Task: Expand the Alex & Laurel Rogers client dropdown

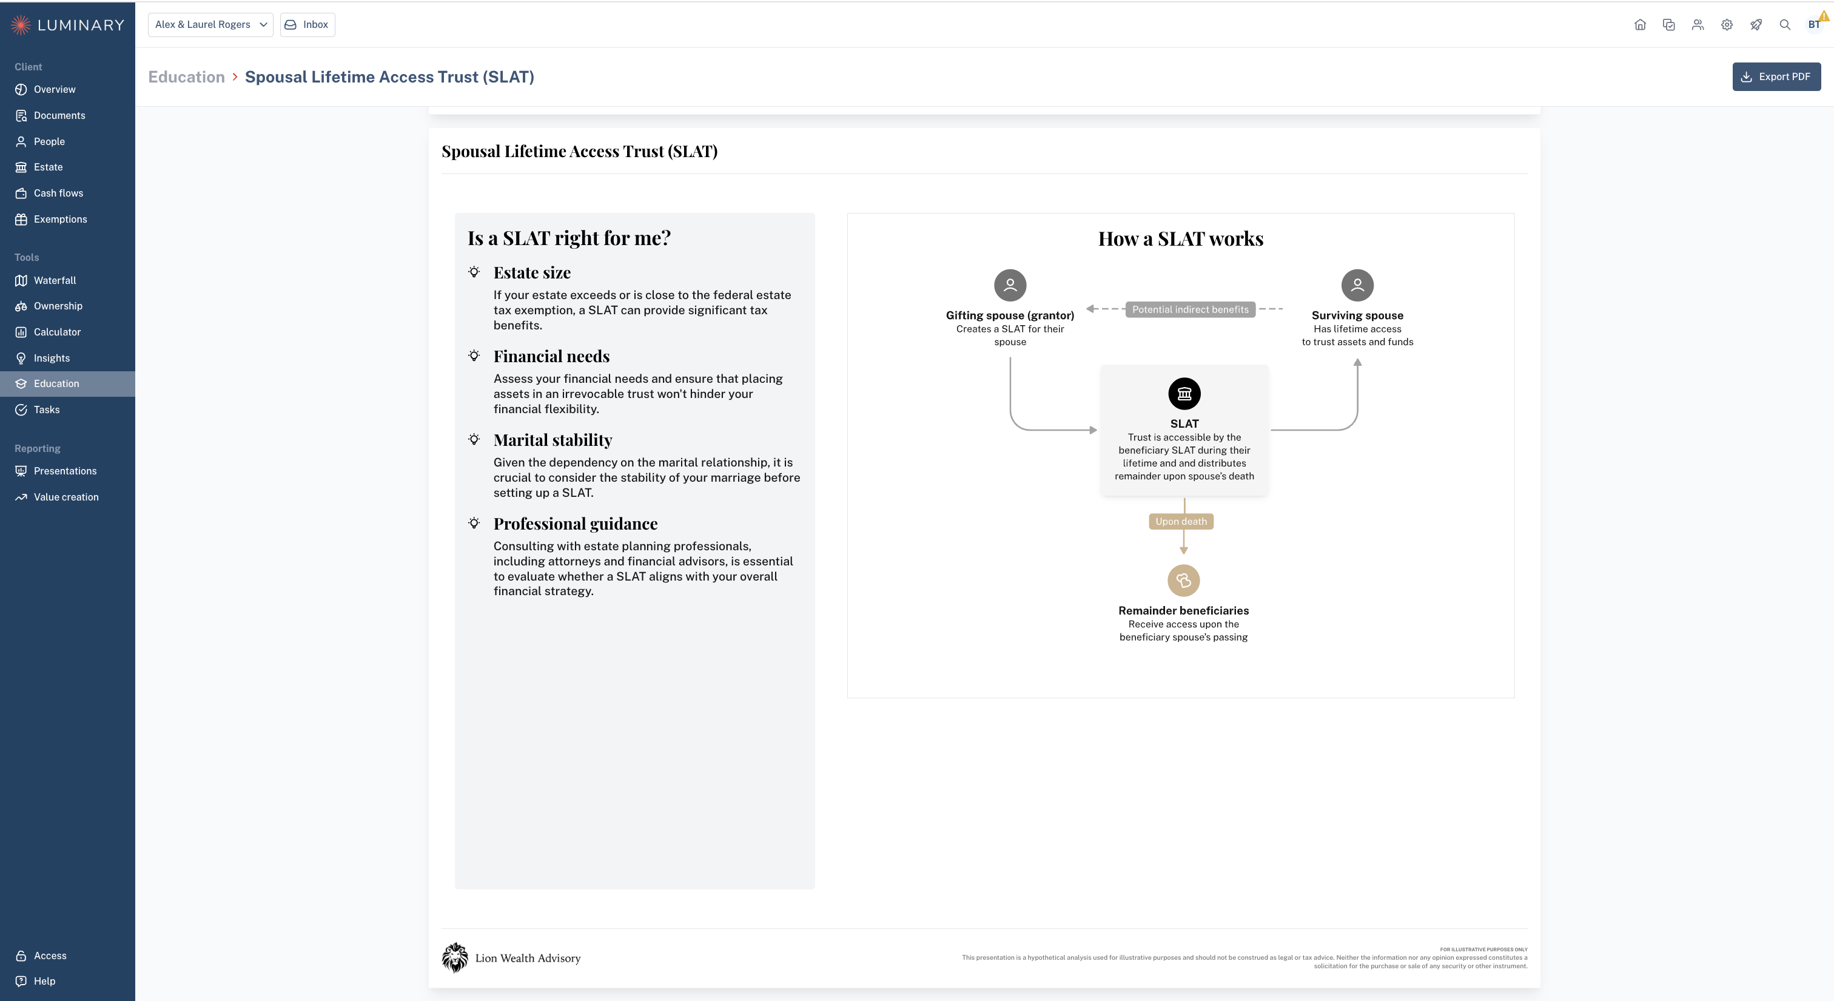Action: (210, 25)
